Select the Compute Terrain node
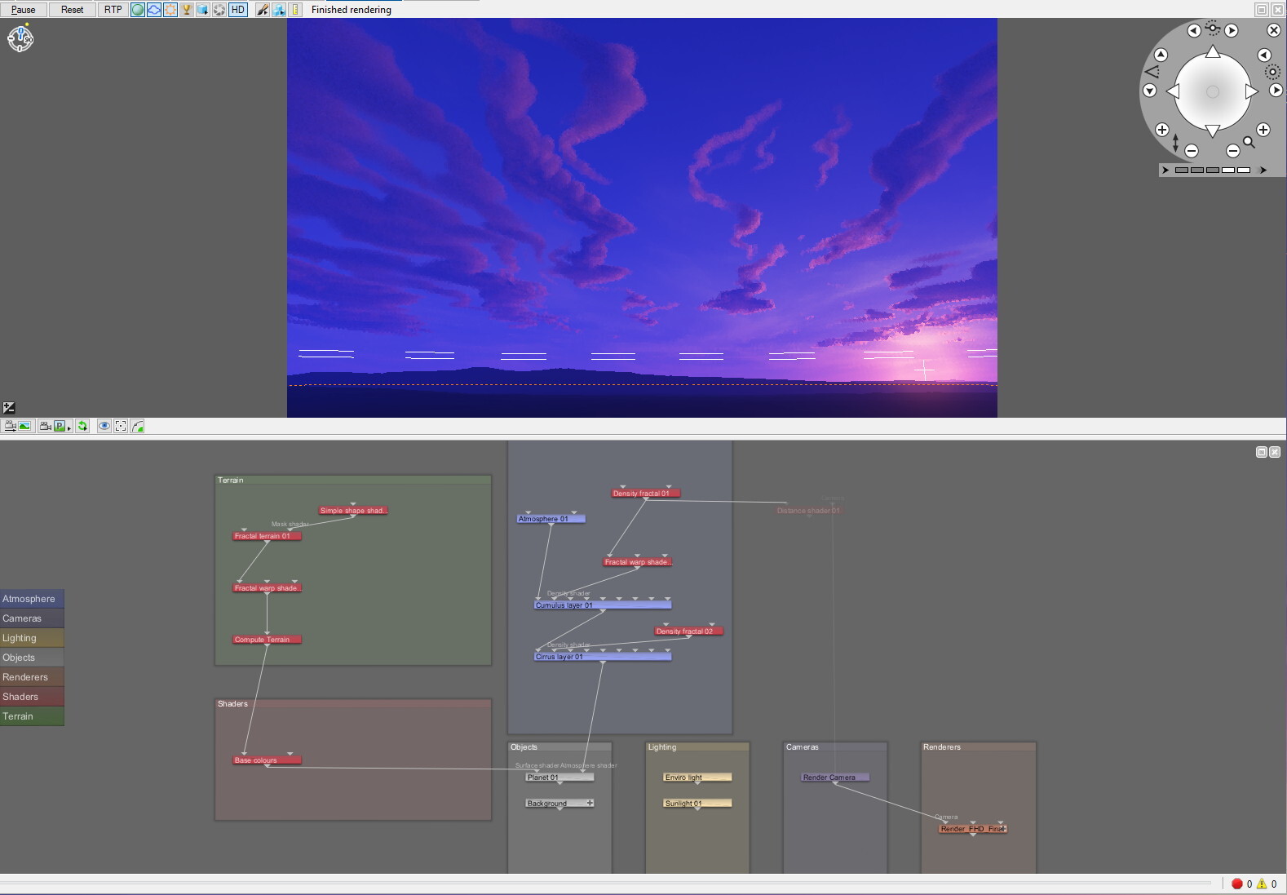 [267, 640]
